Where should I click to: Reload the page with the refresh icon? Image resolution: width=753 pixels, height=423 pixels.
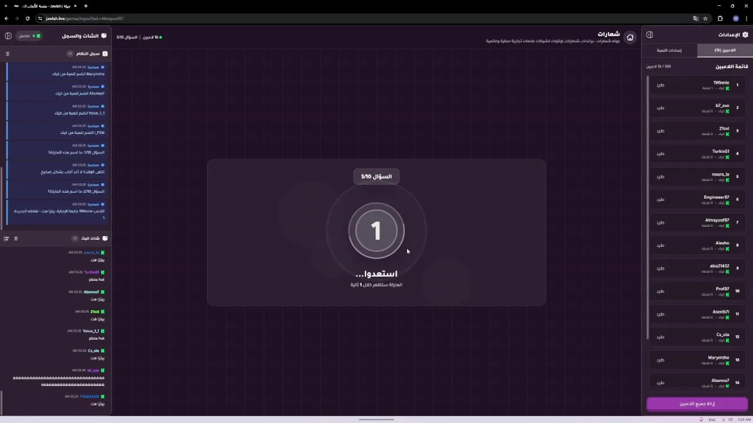pyautogui.click(x=28, y=18)
